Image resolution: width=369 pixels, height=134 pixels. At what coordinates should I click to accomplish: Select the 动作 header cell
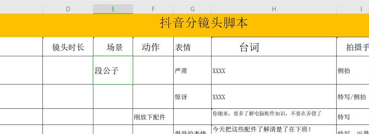click(x=153, y=47)
